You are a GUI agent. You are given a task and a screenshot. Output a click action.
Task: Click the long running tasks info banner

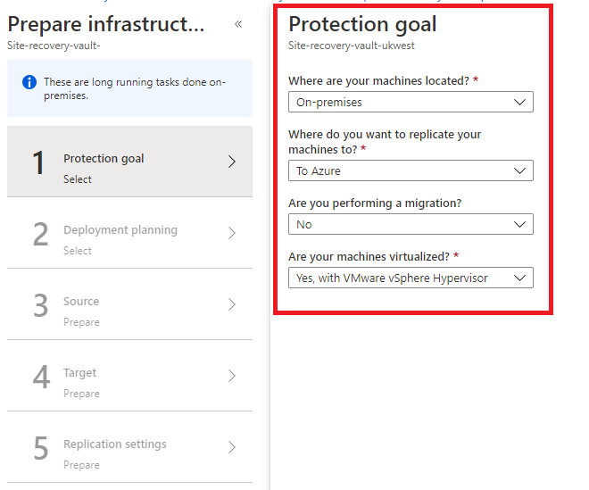[129, 88]
